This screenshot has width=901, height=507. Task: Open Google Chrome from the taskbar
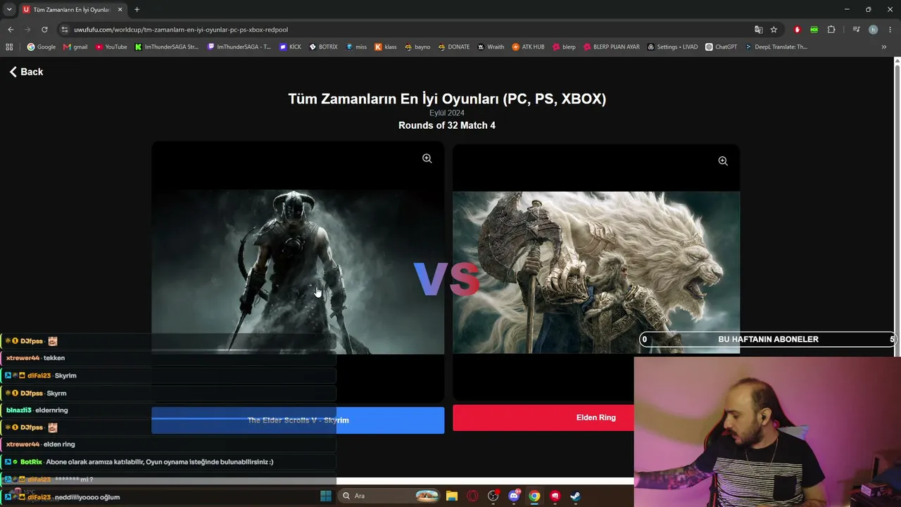pos(534,496)
